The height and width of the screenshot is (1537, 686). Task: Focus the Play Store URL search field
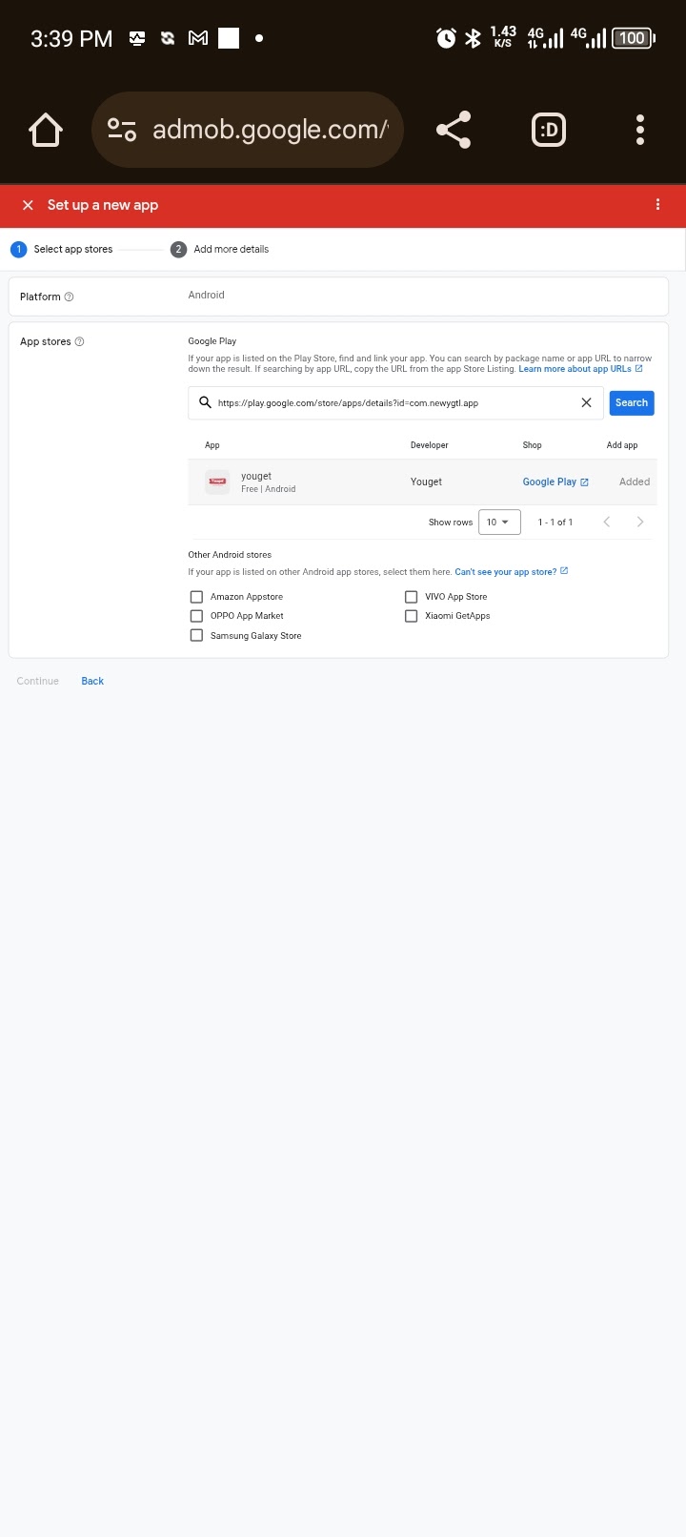click(x=395, y=402)
